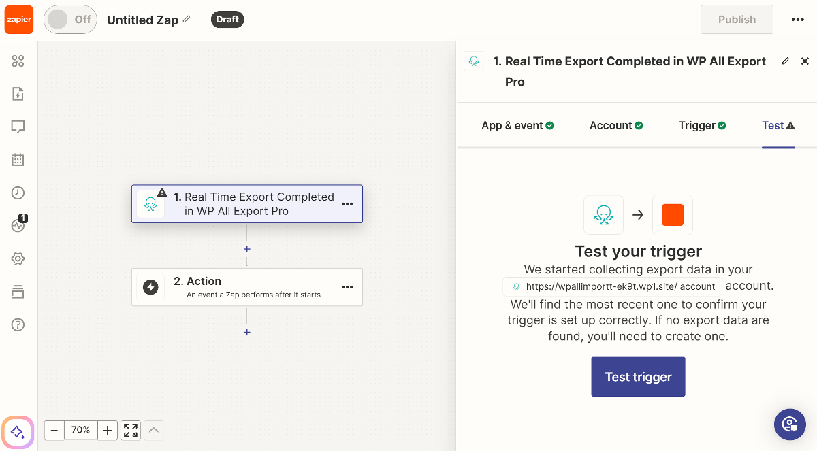Expand the collapsed panel chevron near zoom controls
Screen dimensions: 817x451
(154, 430)
